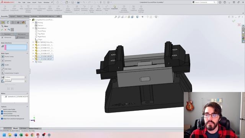Collapse the Mates section
Image resolution: width=245 pixels, height=138 pixels.
click(27, 94)
